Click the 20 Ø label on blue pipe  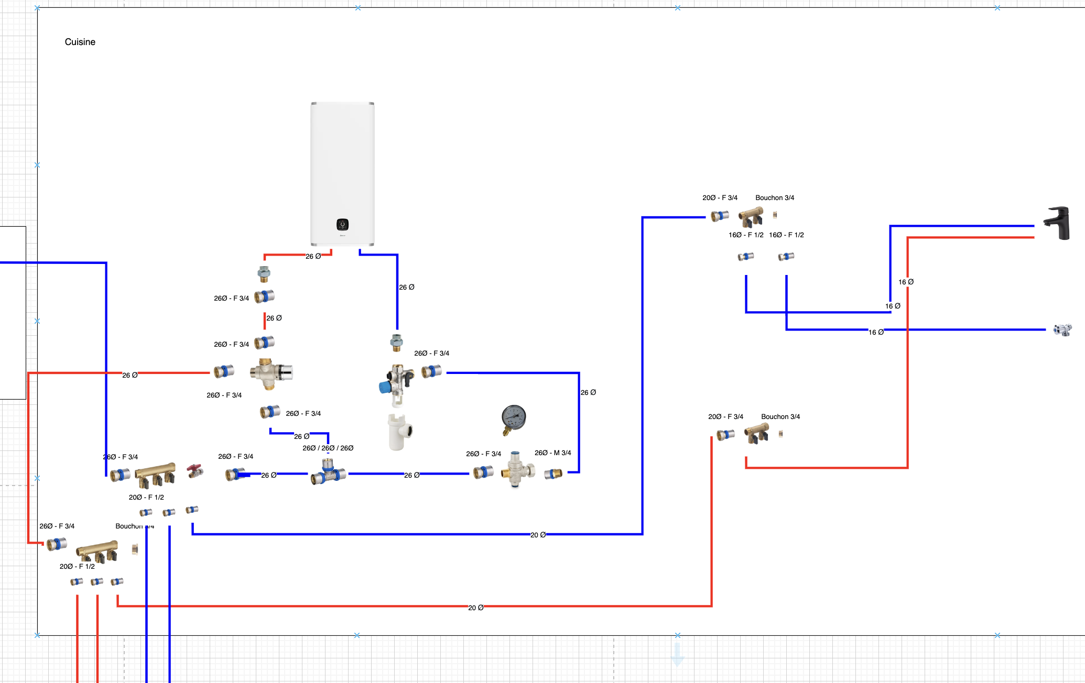(x=538, y=535)
